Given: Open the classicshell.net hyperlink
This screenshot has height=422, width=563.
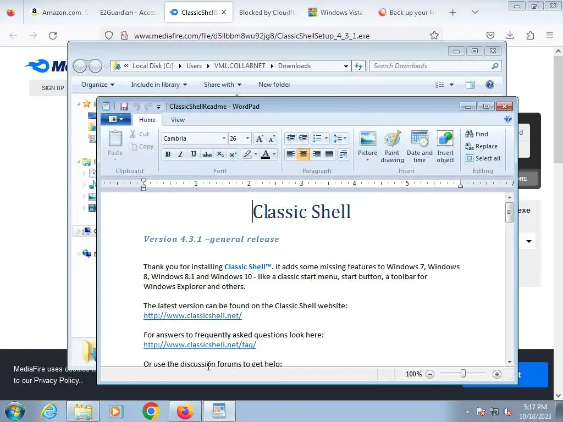Looking at the screenshot, I should pos(192,316).
